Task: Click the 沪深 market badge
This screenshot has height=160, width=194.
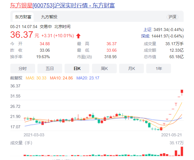Action: point(172,17)
